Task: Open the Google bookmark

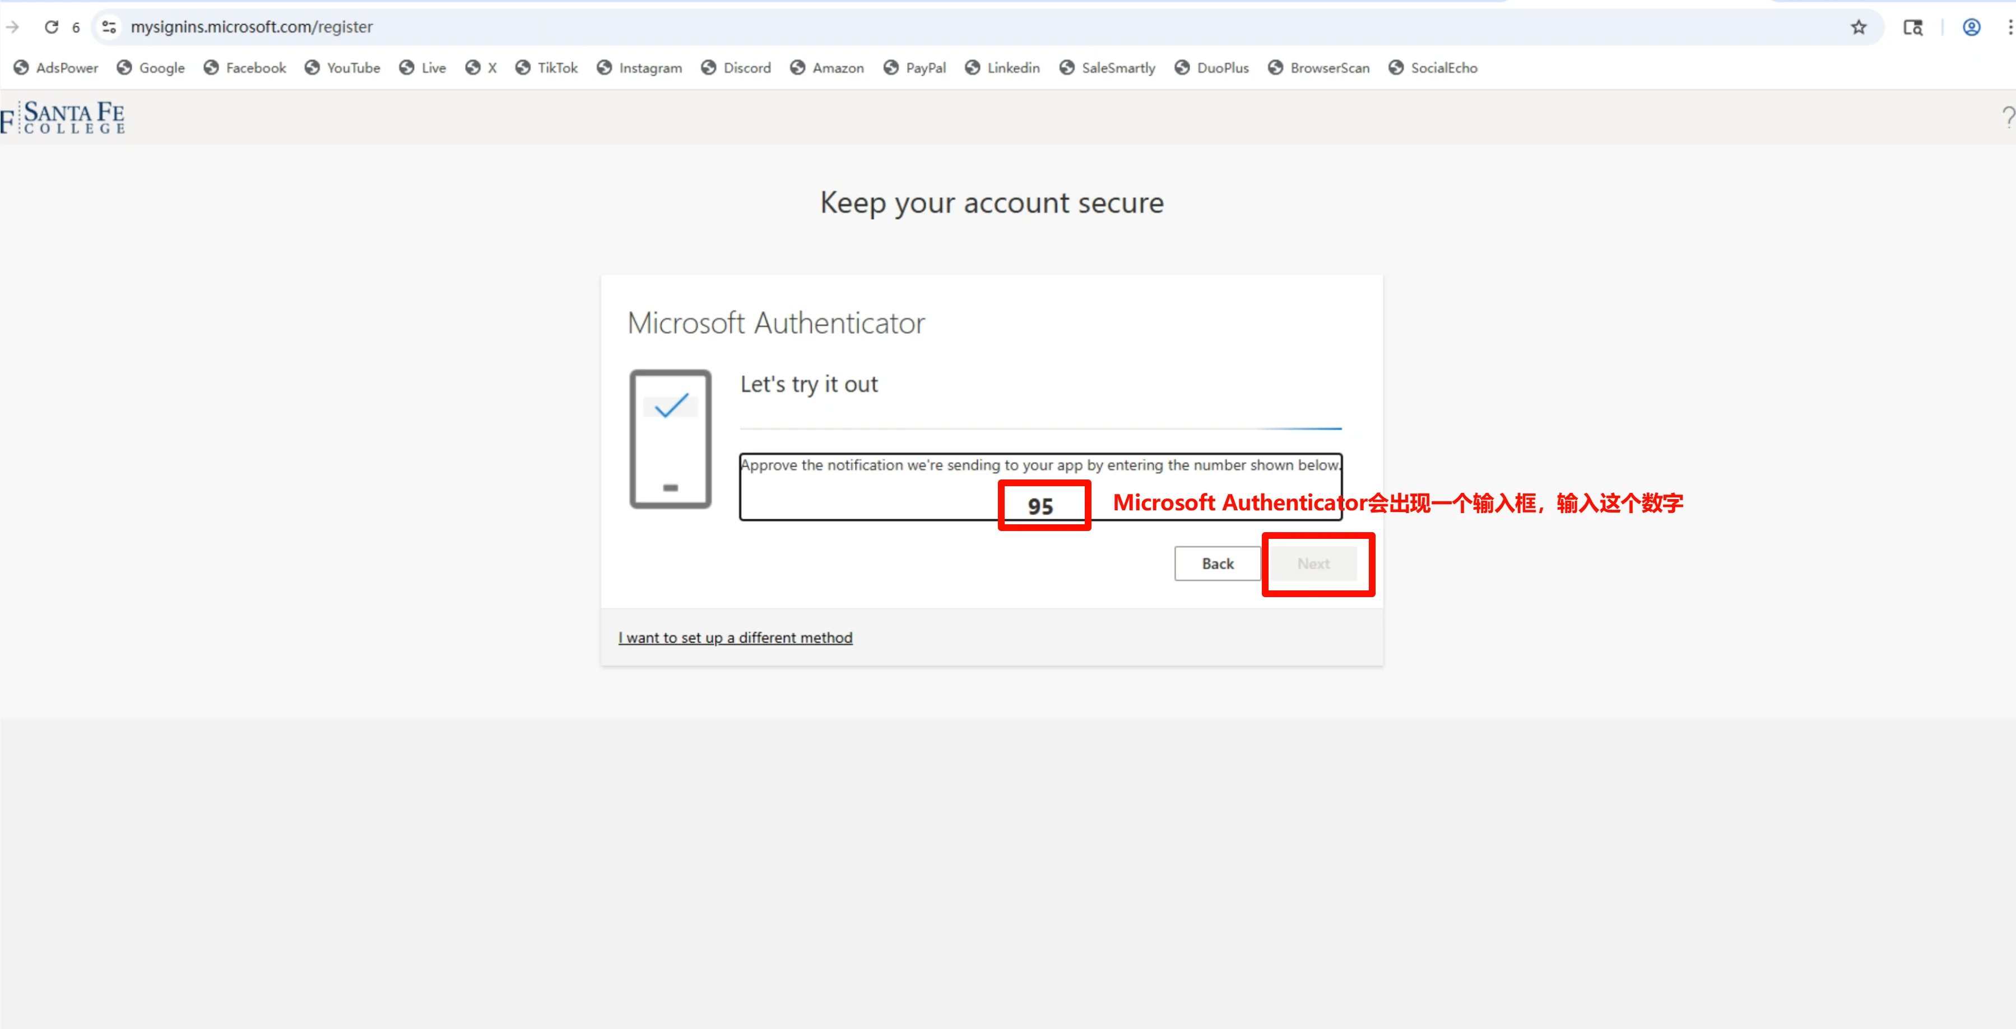Action: (151, 68)
